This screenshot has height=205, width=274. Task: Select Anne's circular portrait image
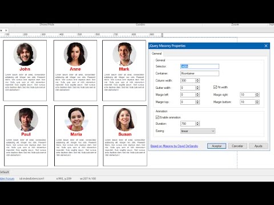[x=75, y=54]
